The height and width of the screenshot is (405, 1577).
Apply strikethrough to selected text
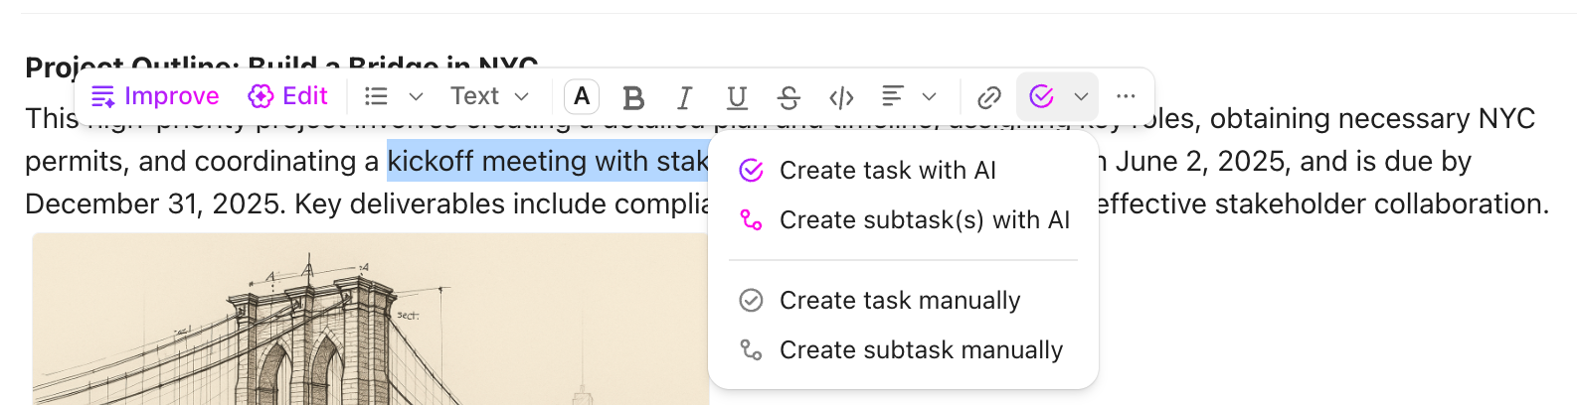point(788,97)
